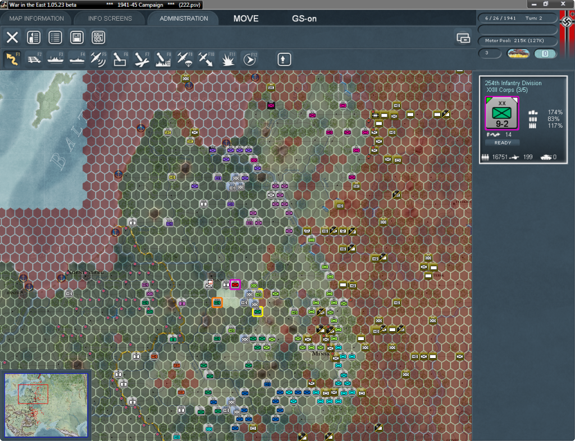Select the magenta-outlined red unit on the map

click(x=235, y=284)
